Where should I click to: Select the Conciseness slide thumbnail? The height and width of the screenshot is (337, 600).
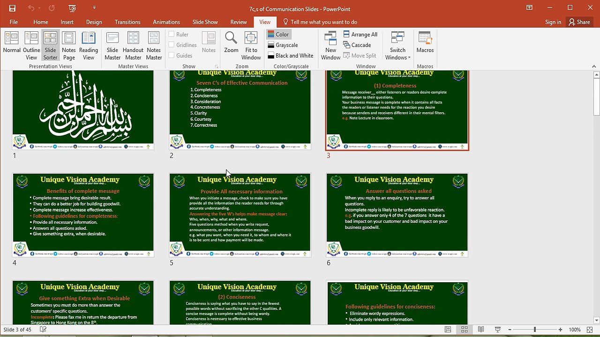tap(240, 302)
